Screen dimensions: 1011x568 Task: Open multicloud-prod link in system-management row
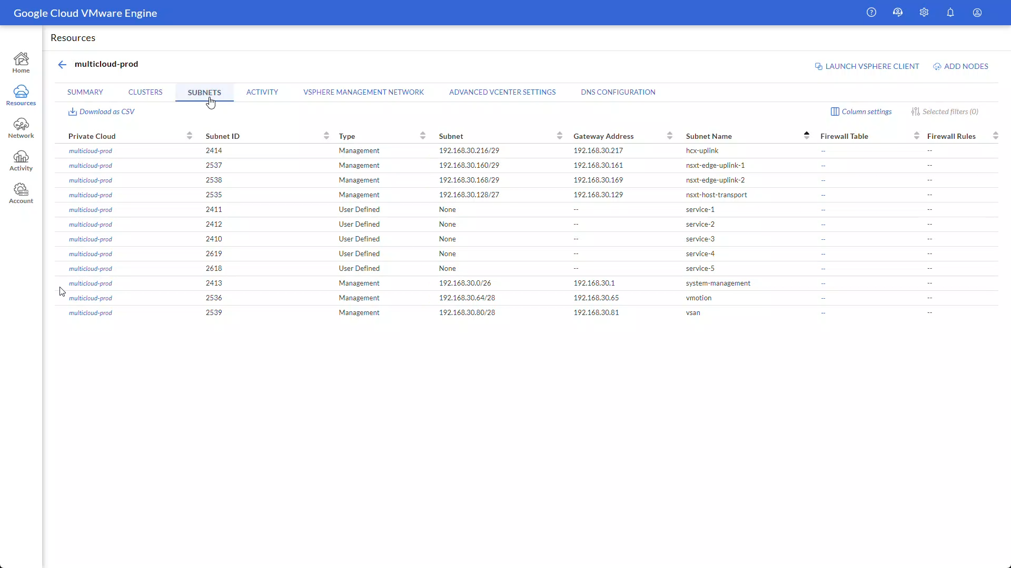point(91,283)
